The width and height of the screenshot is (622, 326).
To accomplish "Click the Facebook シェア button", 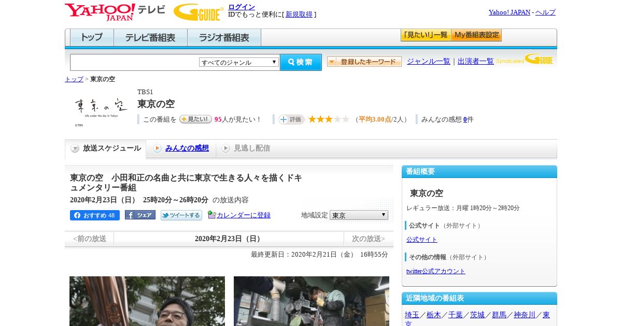I will pos(140,215).
